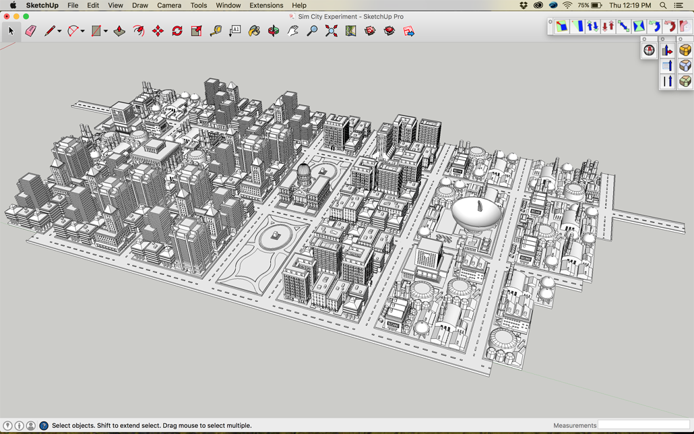Click the geo-location status bar icon
The width and height of the screenshot is (694, 434).
[7, 426]
